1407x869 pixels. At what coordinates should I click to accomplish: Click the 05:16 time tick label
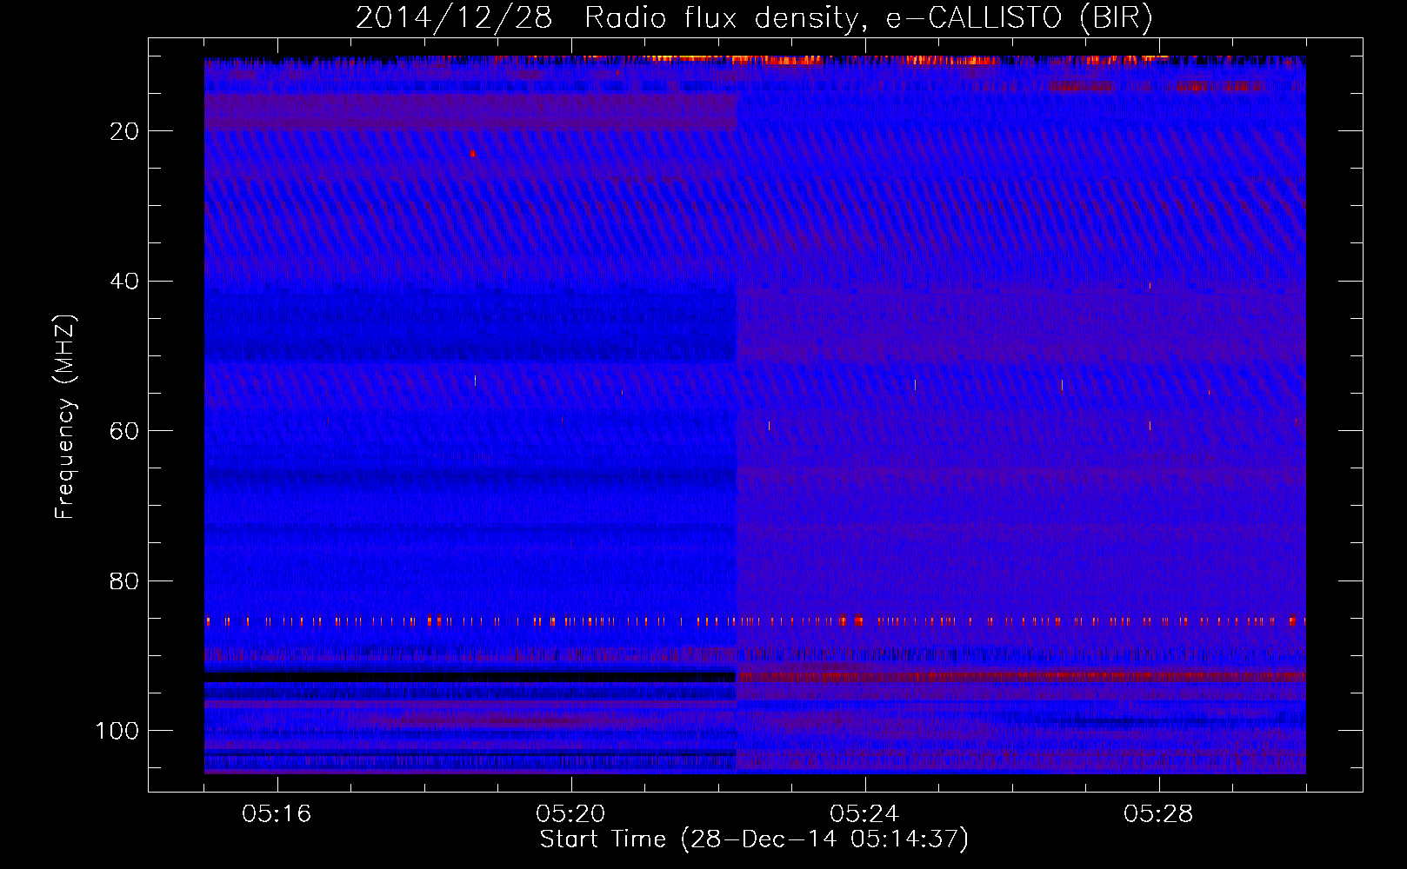pyautogui.click(x=277, y=814)
